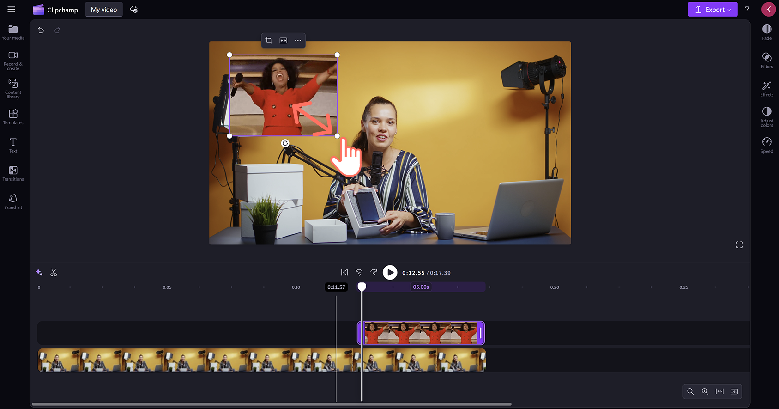Skip to the start of the video
The image size is (779, 409).
(344, 273)
